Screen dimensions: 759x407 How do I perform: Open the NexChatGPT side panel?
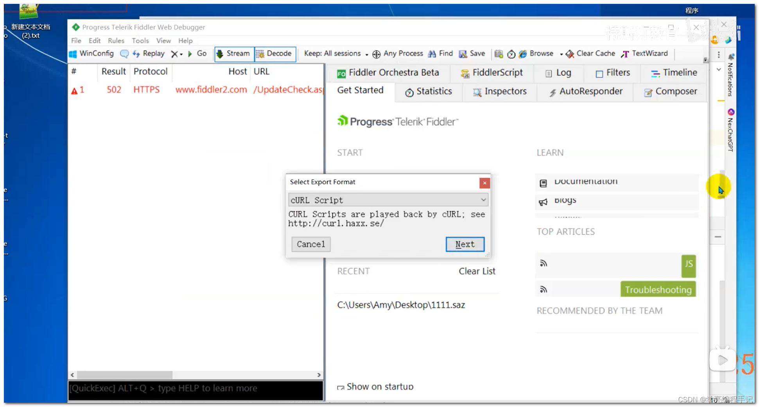[x=730, y=131]
